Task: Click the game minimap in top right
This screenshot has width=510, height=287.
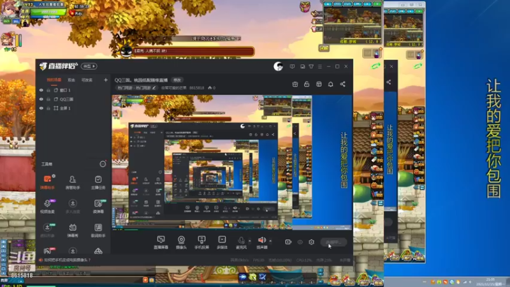Action: tap(353, 23)
